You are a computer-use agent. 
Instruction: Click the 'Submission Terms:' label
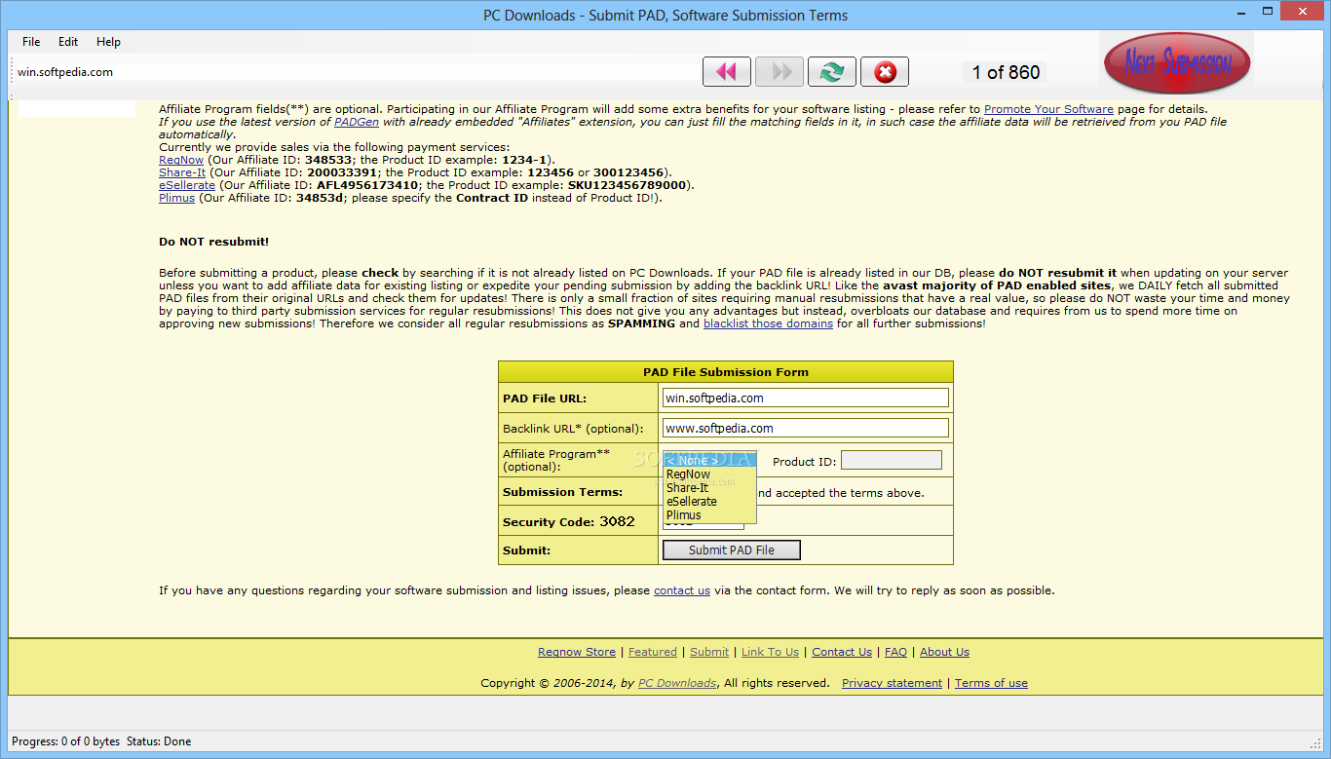coord(562,492)
